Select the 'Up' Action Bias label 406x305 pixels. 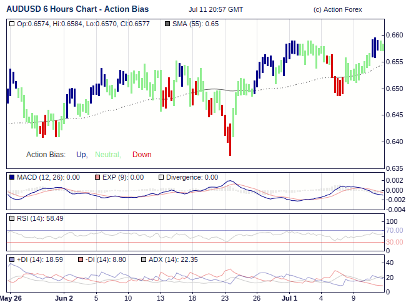click(81, 155)
